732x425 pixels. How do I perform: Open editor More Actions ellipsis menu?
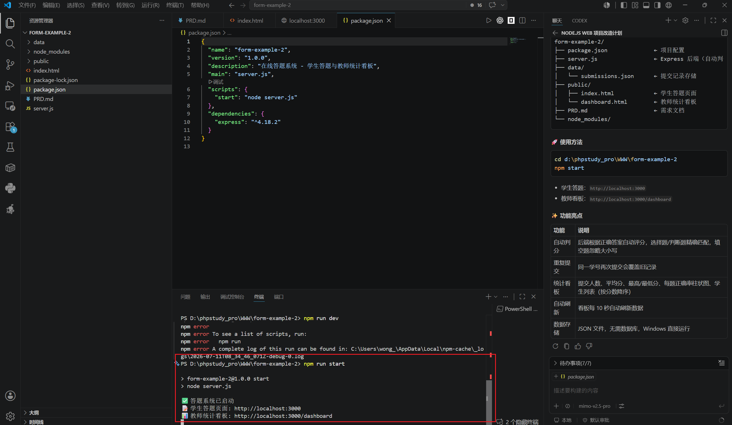[534, 20]
